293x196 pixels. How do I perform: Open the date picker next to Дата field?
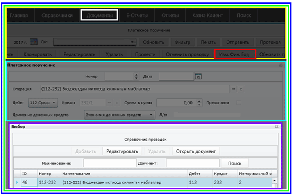[x=198, y=76]
